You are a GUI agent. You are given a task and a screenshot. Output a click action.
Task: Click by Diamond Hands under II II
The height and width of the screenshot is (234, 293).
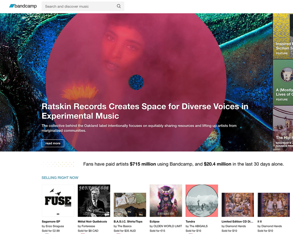pyautogui.click(x=270, y=226)
